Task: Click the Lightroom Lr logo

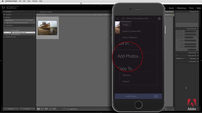Action: point(3,8)
